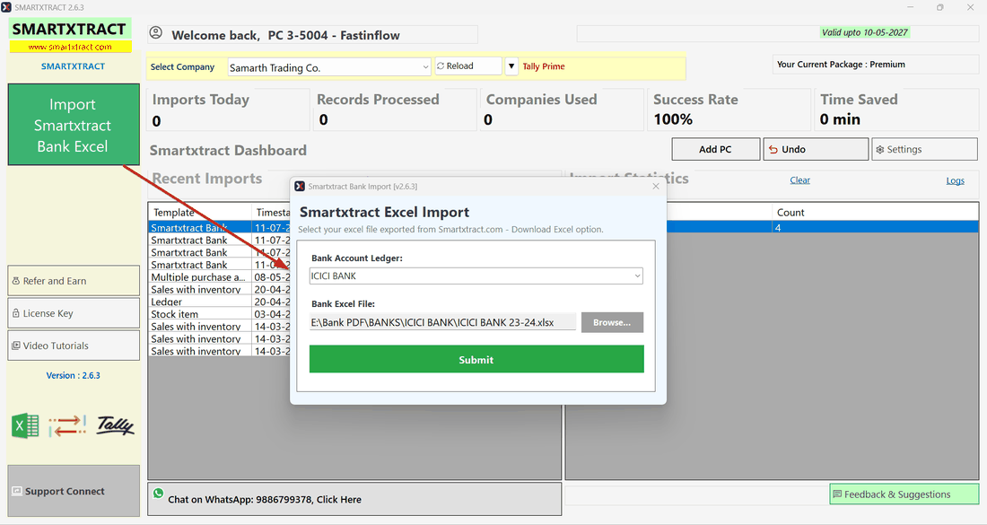Click Undo button
Screen dimensions: 987x525
click(816, 149)
